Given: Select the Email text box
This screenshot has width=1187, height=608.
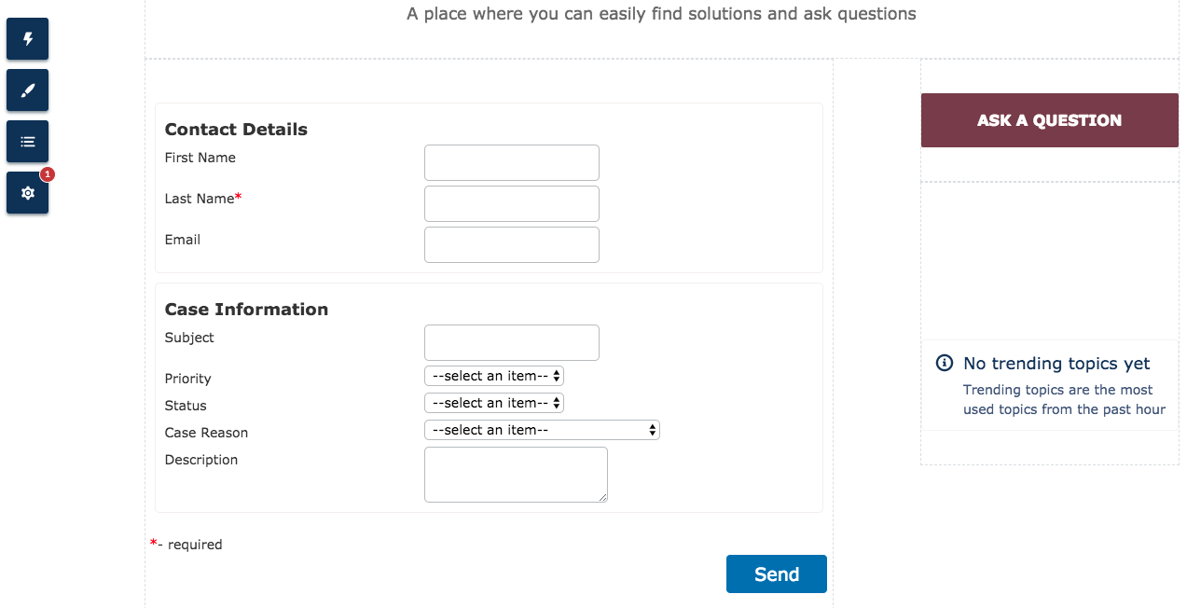Looking at the screenshot, I should (511, 244).
